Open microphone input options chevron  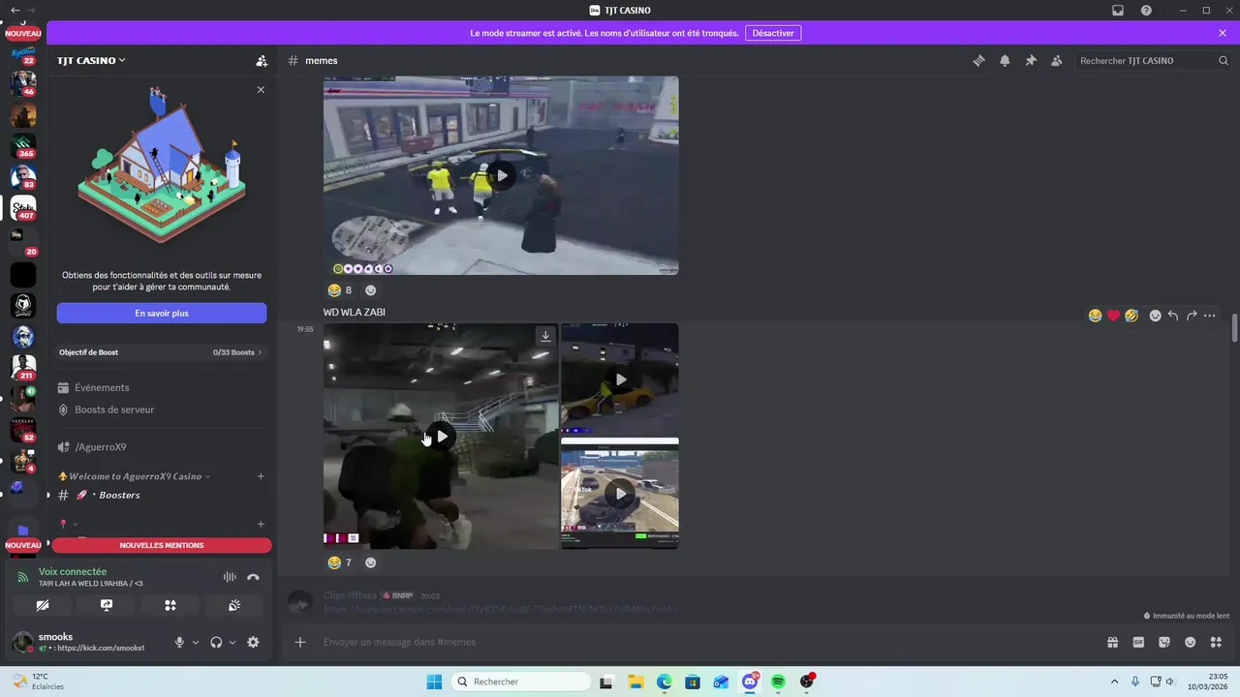(196, 642)
